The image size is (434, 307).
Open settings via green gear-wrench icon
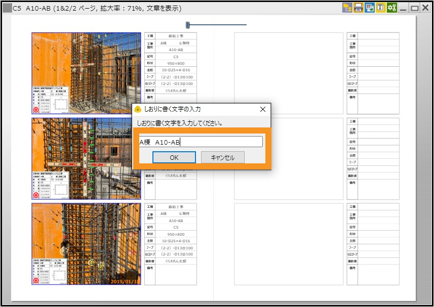(x=391, y=8)
